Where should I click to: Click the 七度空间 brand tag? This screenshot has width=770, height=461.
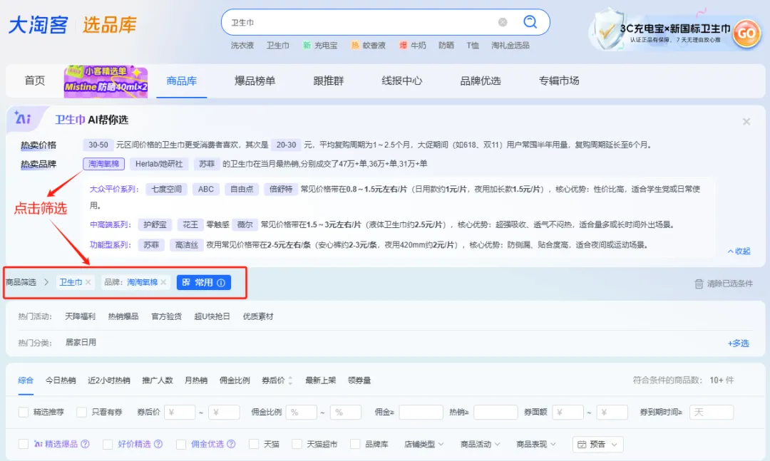pos(166,189)
